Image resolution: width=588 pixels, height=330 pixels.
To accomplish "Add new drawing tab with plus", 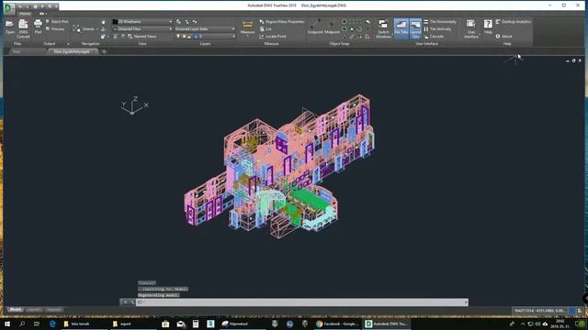I will [x=104, y=51].
